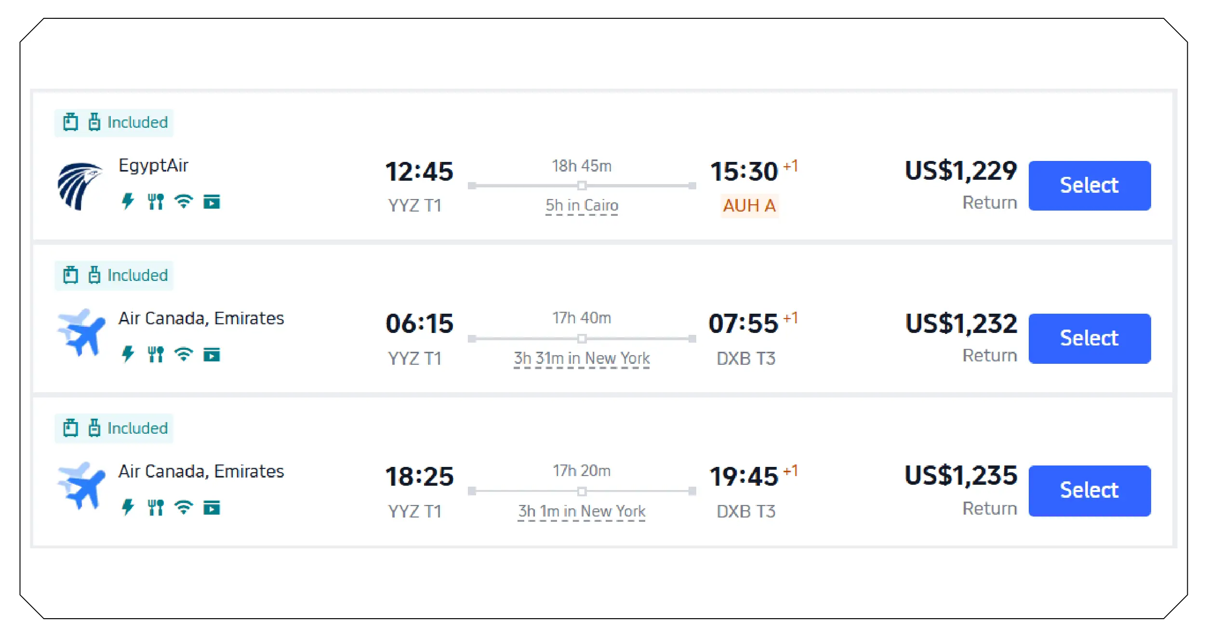Select the US$1,229 EgyptAir flight

1089,185
